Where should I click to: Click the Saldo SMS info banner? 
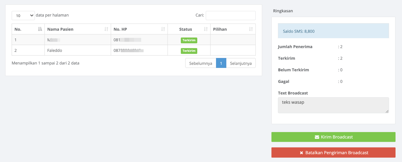click(333, 31)
